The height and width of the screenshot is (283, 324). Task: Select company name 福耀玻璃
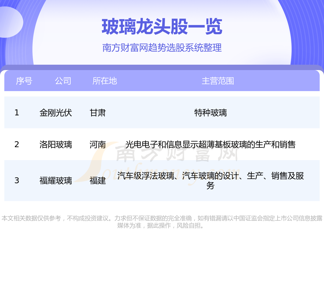tap(56, 181)
